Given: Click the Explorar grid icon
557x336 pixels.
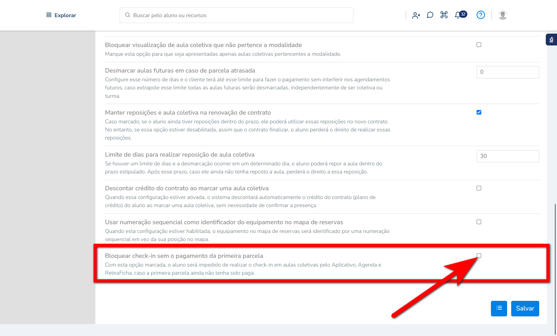Looking at the screenshot, I should point(49,15).
